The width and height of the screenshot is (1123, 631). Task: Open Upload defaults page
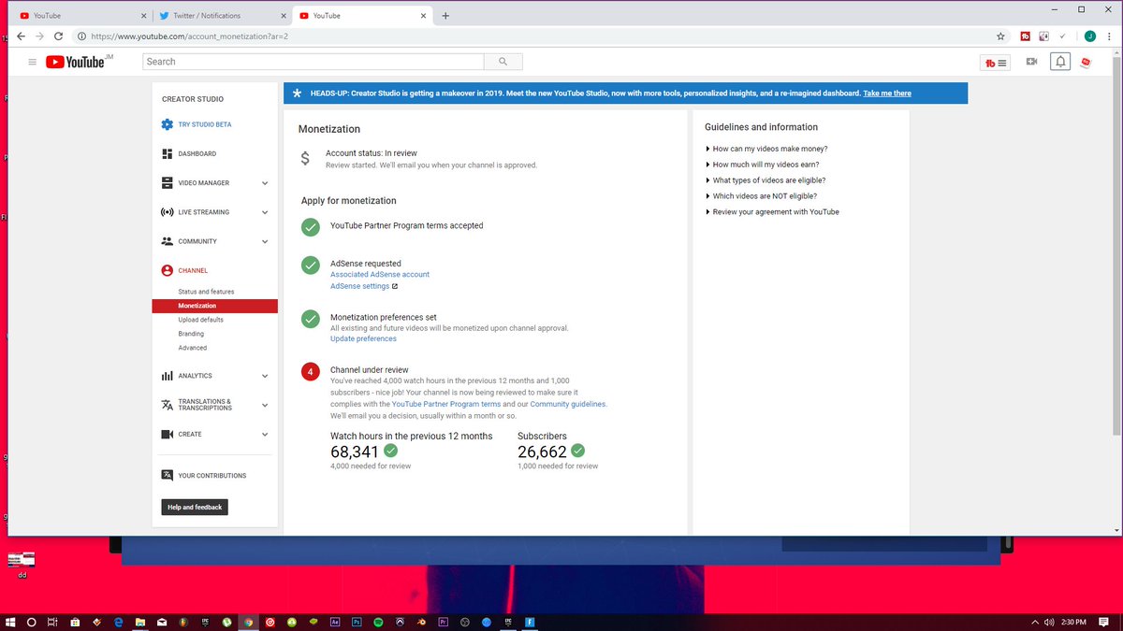(x=200, y=320)
